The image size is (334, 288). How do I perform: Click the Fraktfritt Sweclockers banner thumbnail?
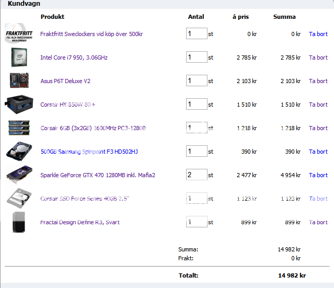[x=19, y=34]
